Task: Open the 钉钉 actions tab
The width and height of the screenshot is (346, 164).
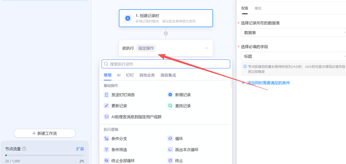Action: (x=130, y=75)
